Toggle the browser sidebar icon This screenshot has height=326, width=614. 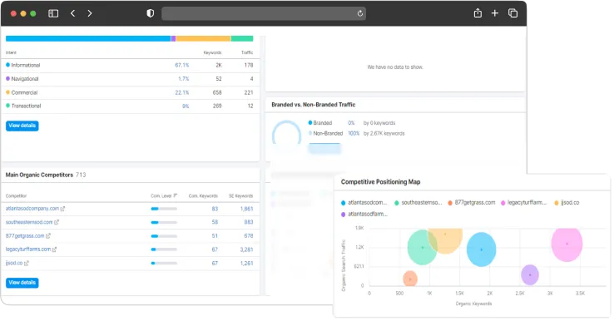pyautogui.click(x=53, y=13)
